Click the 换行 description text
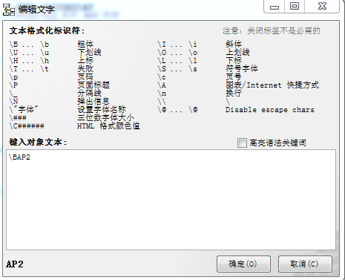Screen dimensions: 345x280 [234, 94]
